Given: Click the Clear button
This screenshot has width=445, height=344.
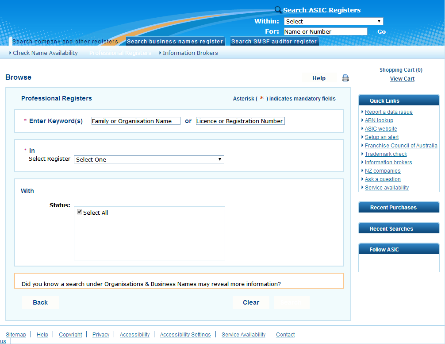Looking at the screenshot, I should (251, 302).
